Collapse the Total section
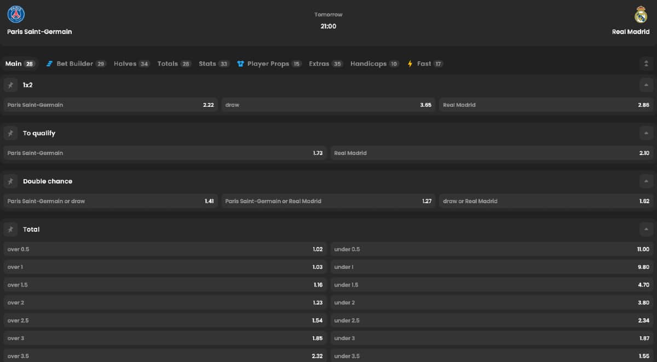 tap(646, 229)
